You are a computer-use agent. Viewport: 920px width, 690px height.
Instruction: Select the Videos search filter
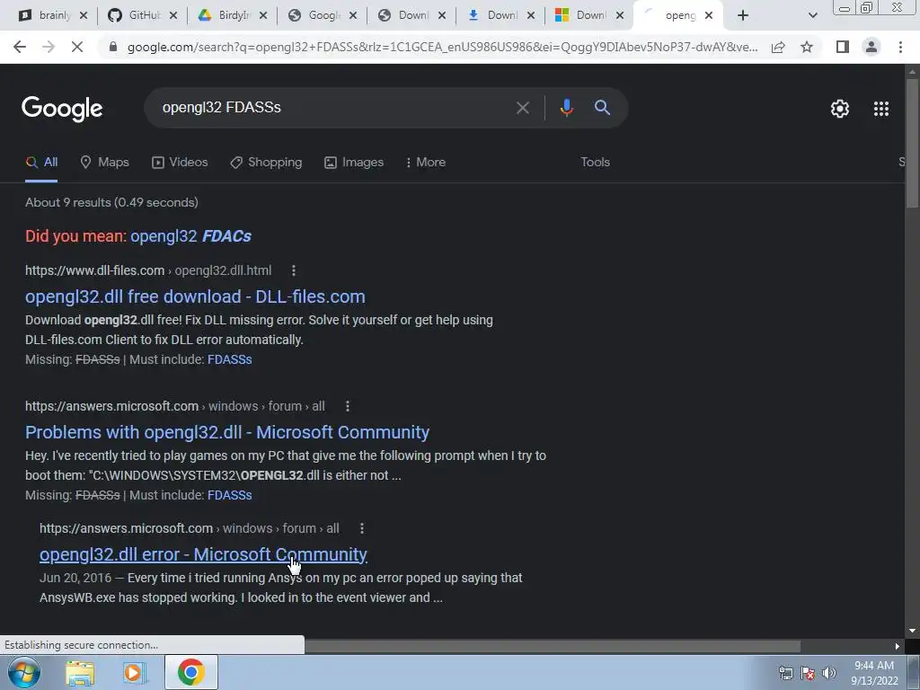[180, 162]
